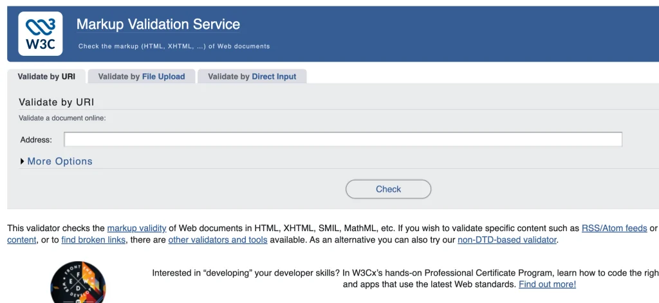
Task: Select the Validate by URI tab
Action: [x=46, y=76]
